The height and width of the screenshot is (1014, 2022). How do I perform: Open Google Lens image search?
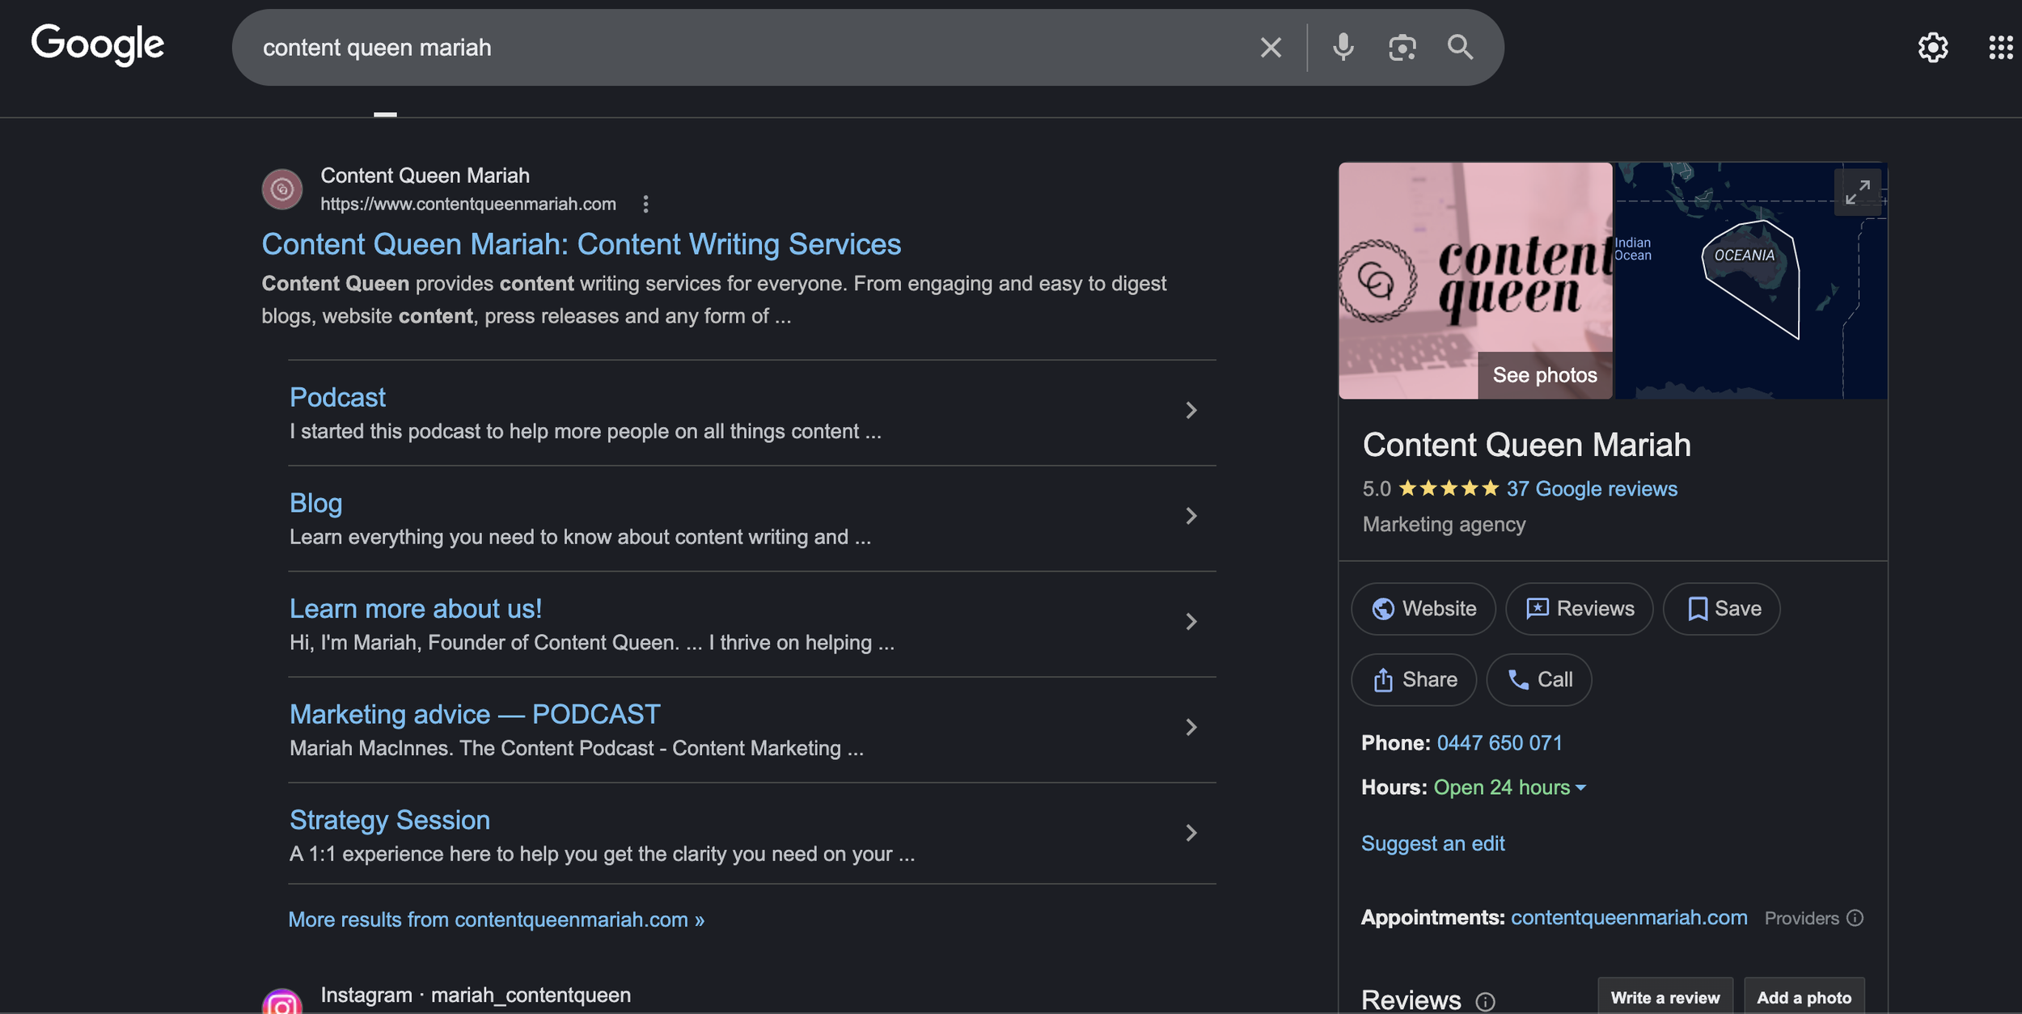click(x=1402, y=48)
